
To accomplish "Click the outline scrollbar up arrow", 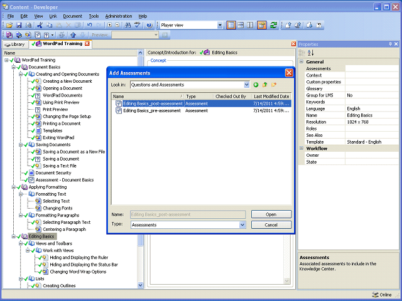I will pos(140,53).
